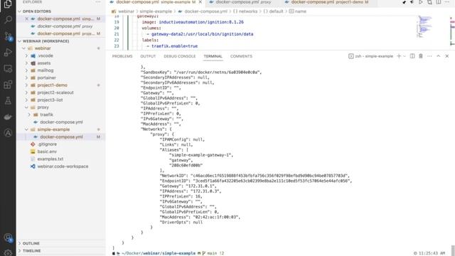455x256 pixels.
Task: Switch to the Problems panel tab
Action: tap(122, 56)
